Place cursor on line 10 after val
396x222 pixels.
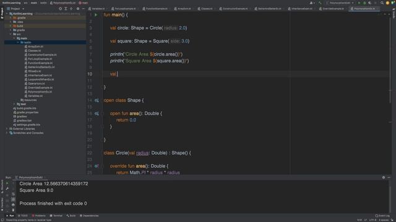click(117, 74)
